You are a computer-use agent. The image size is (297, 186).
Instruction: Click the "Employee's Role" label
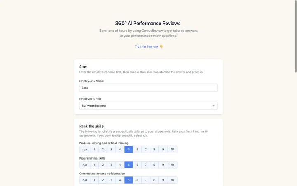[x=90, y=99]
